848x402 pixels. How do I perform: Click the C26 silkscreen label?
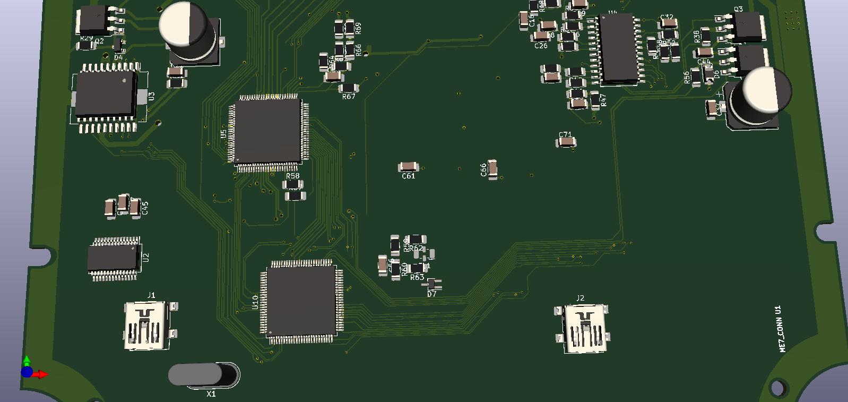click(x=541, y=46)
